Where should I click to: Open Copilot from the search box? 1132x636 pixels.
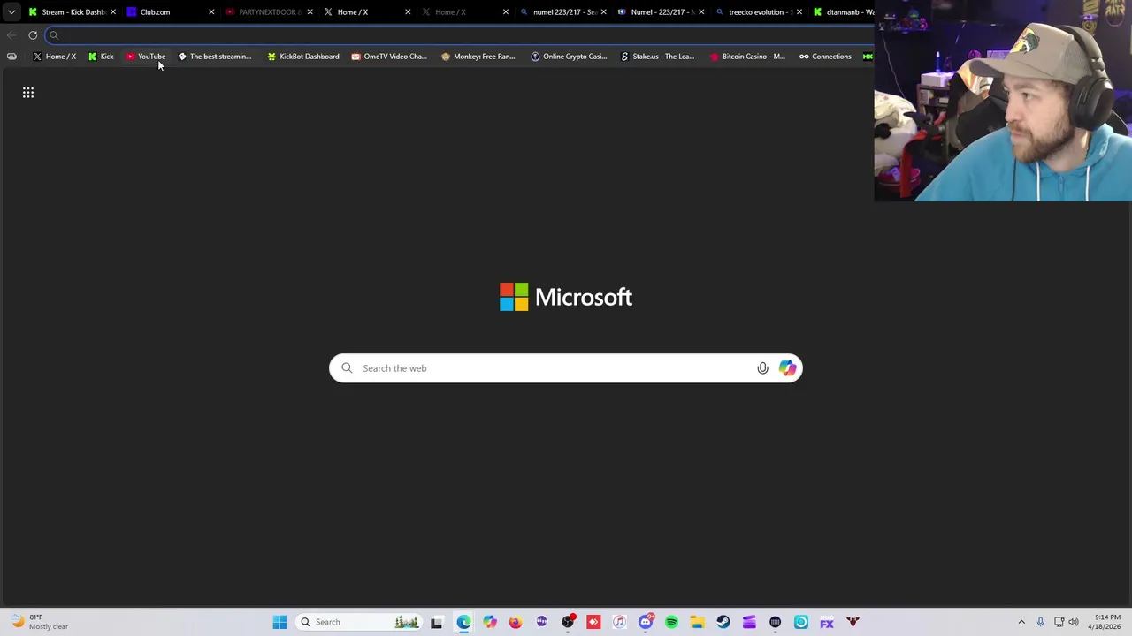coord(787,368)
